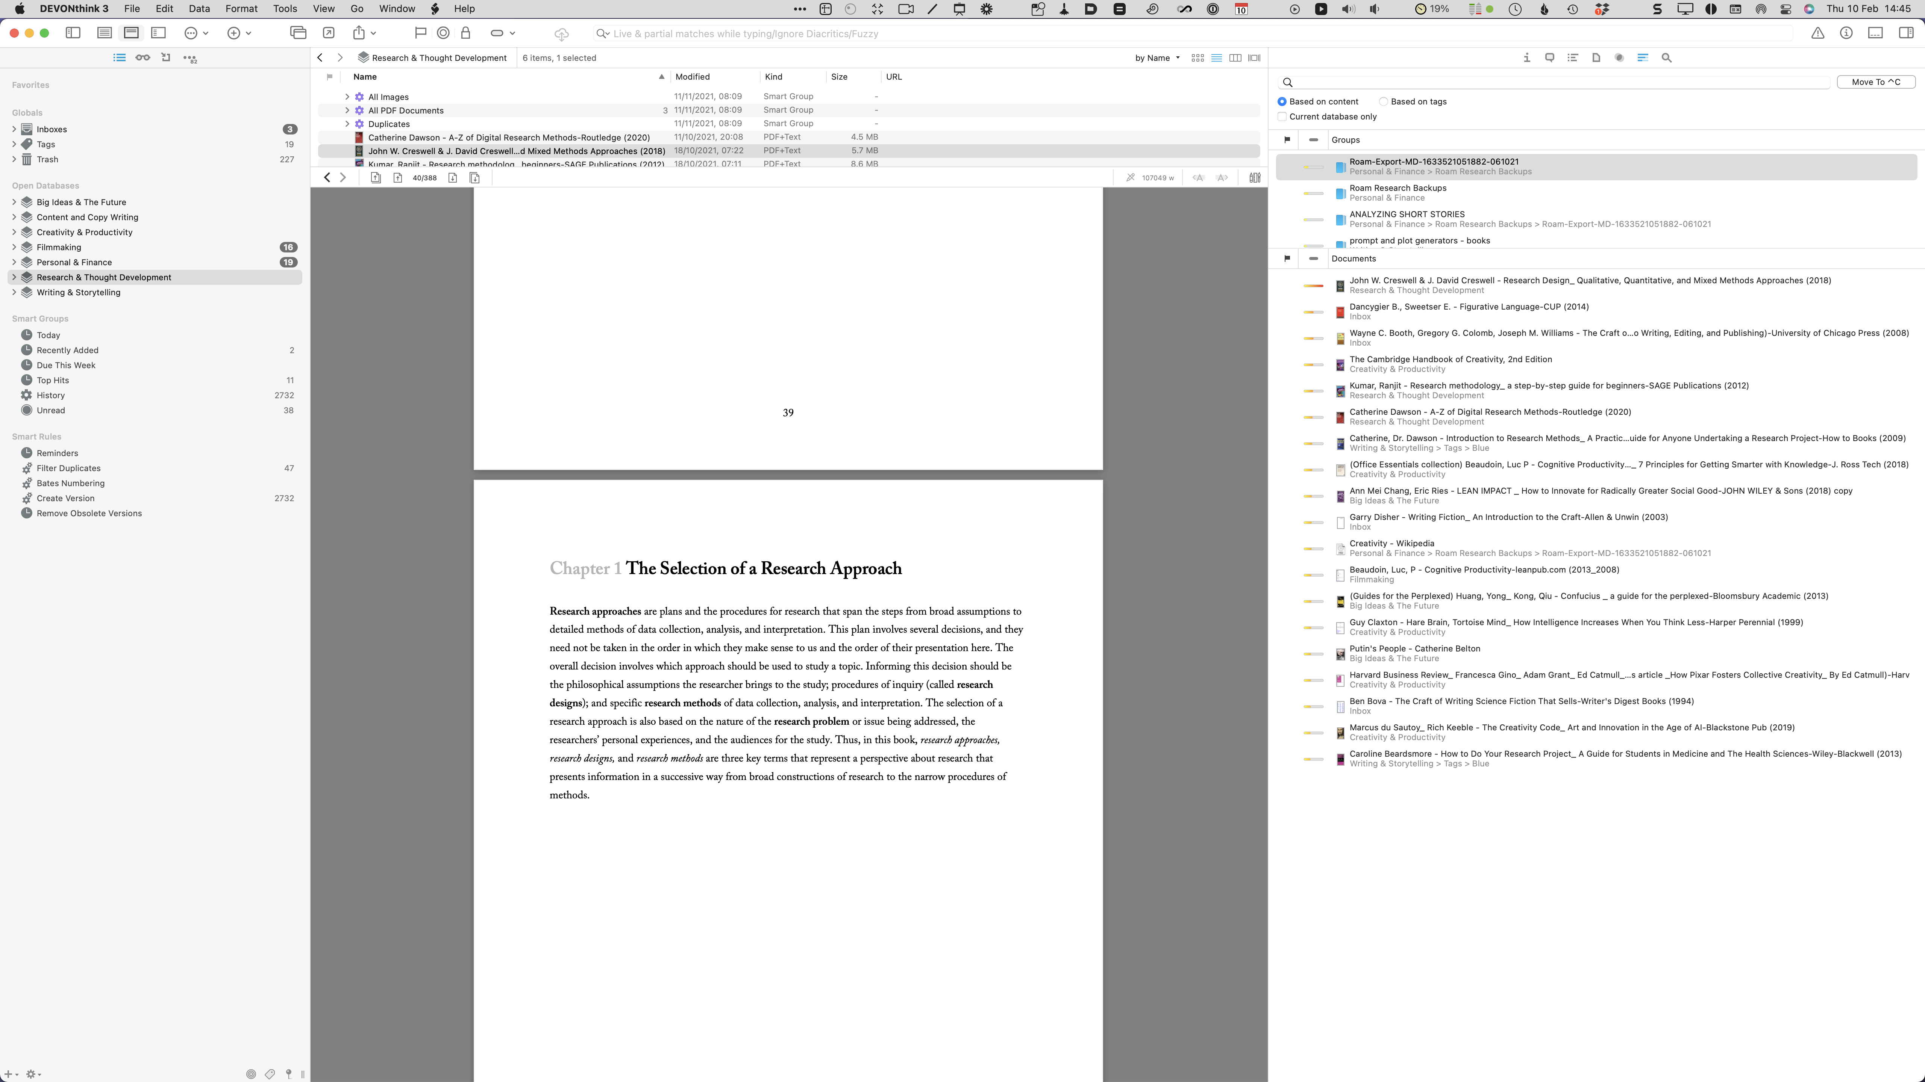Viewport: 1925px width, 1082px height.
Task: Open the Format menu
Action: pos(241,9)
